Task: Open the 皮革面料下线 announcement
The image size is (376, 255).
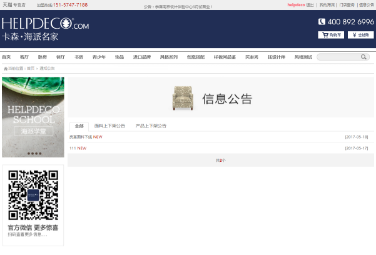Action: [x=81, y=137]
